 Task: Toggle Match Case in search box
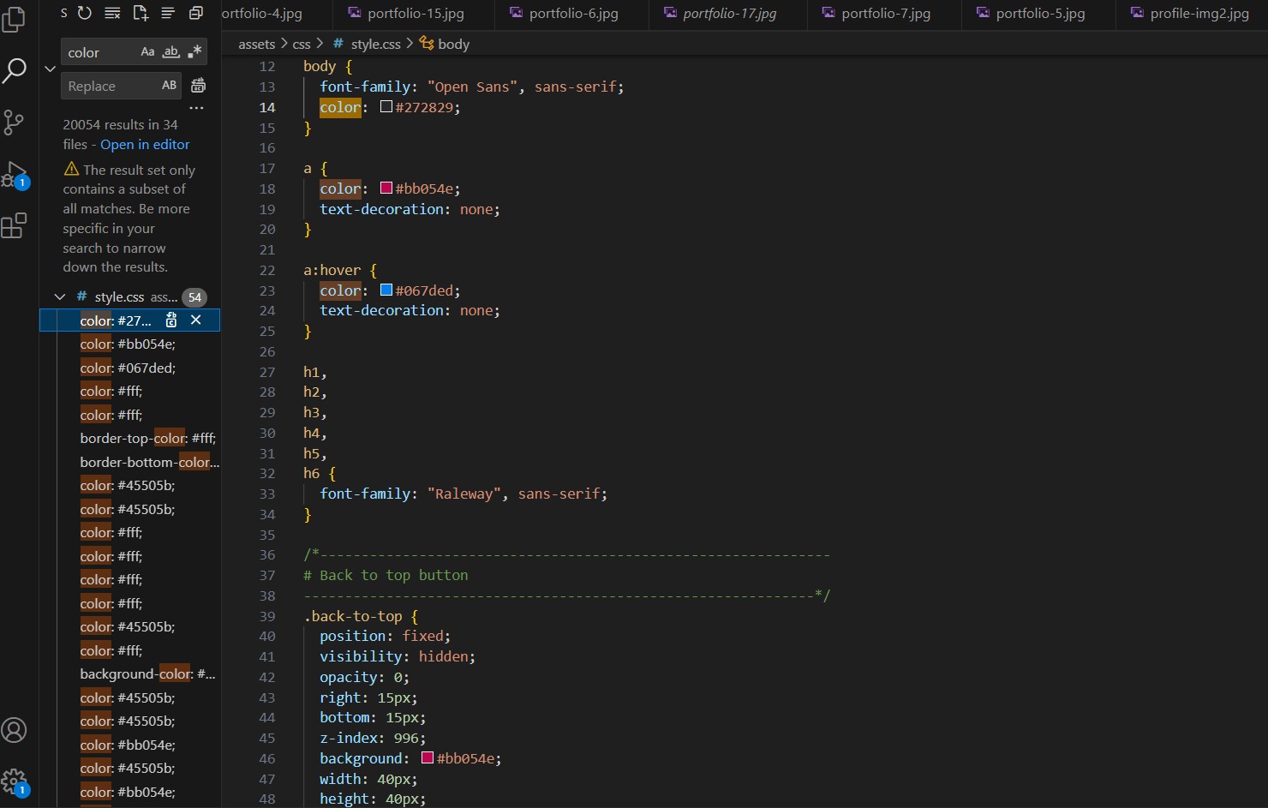(147, 52)
